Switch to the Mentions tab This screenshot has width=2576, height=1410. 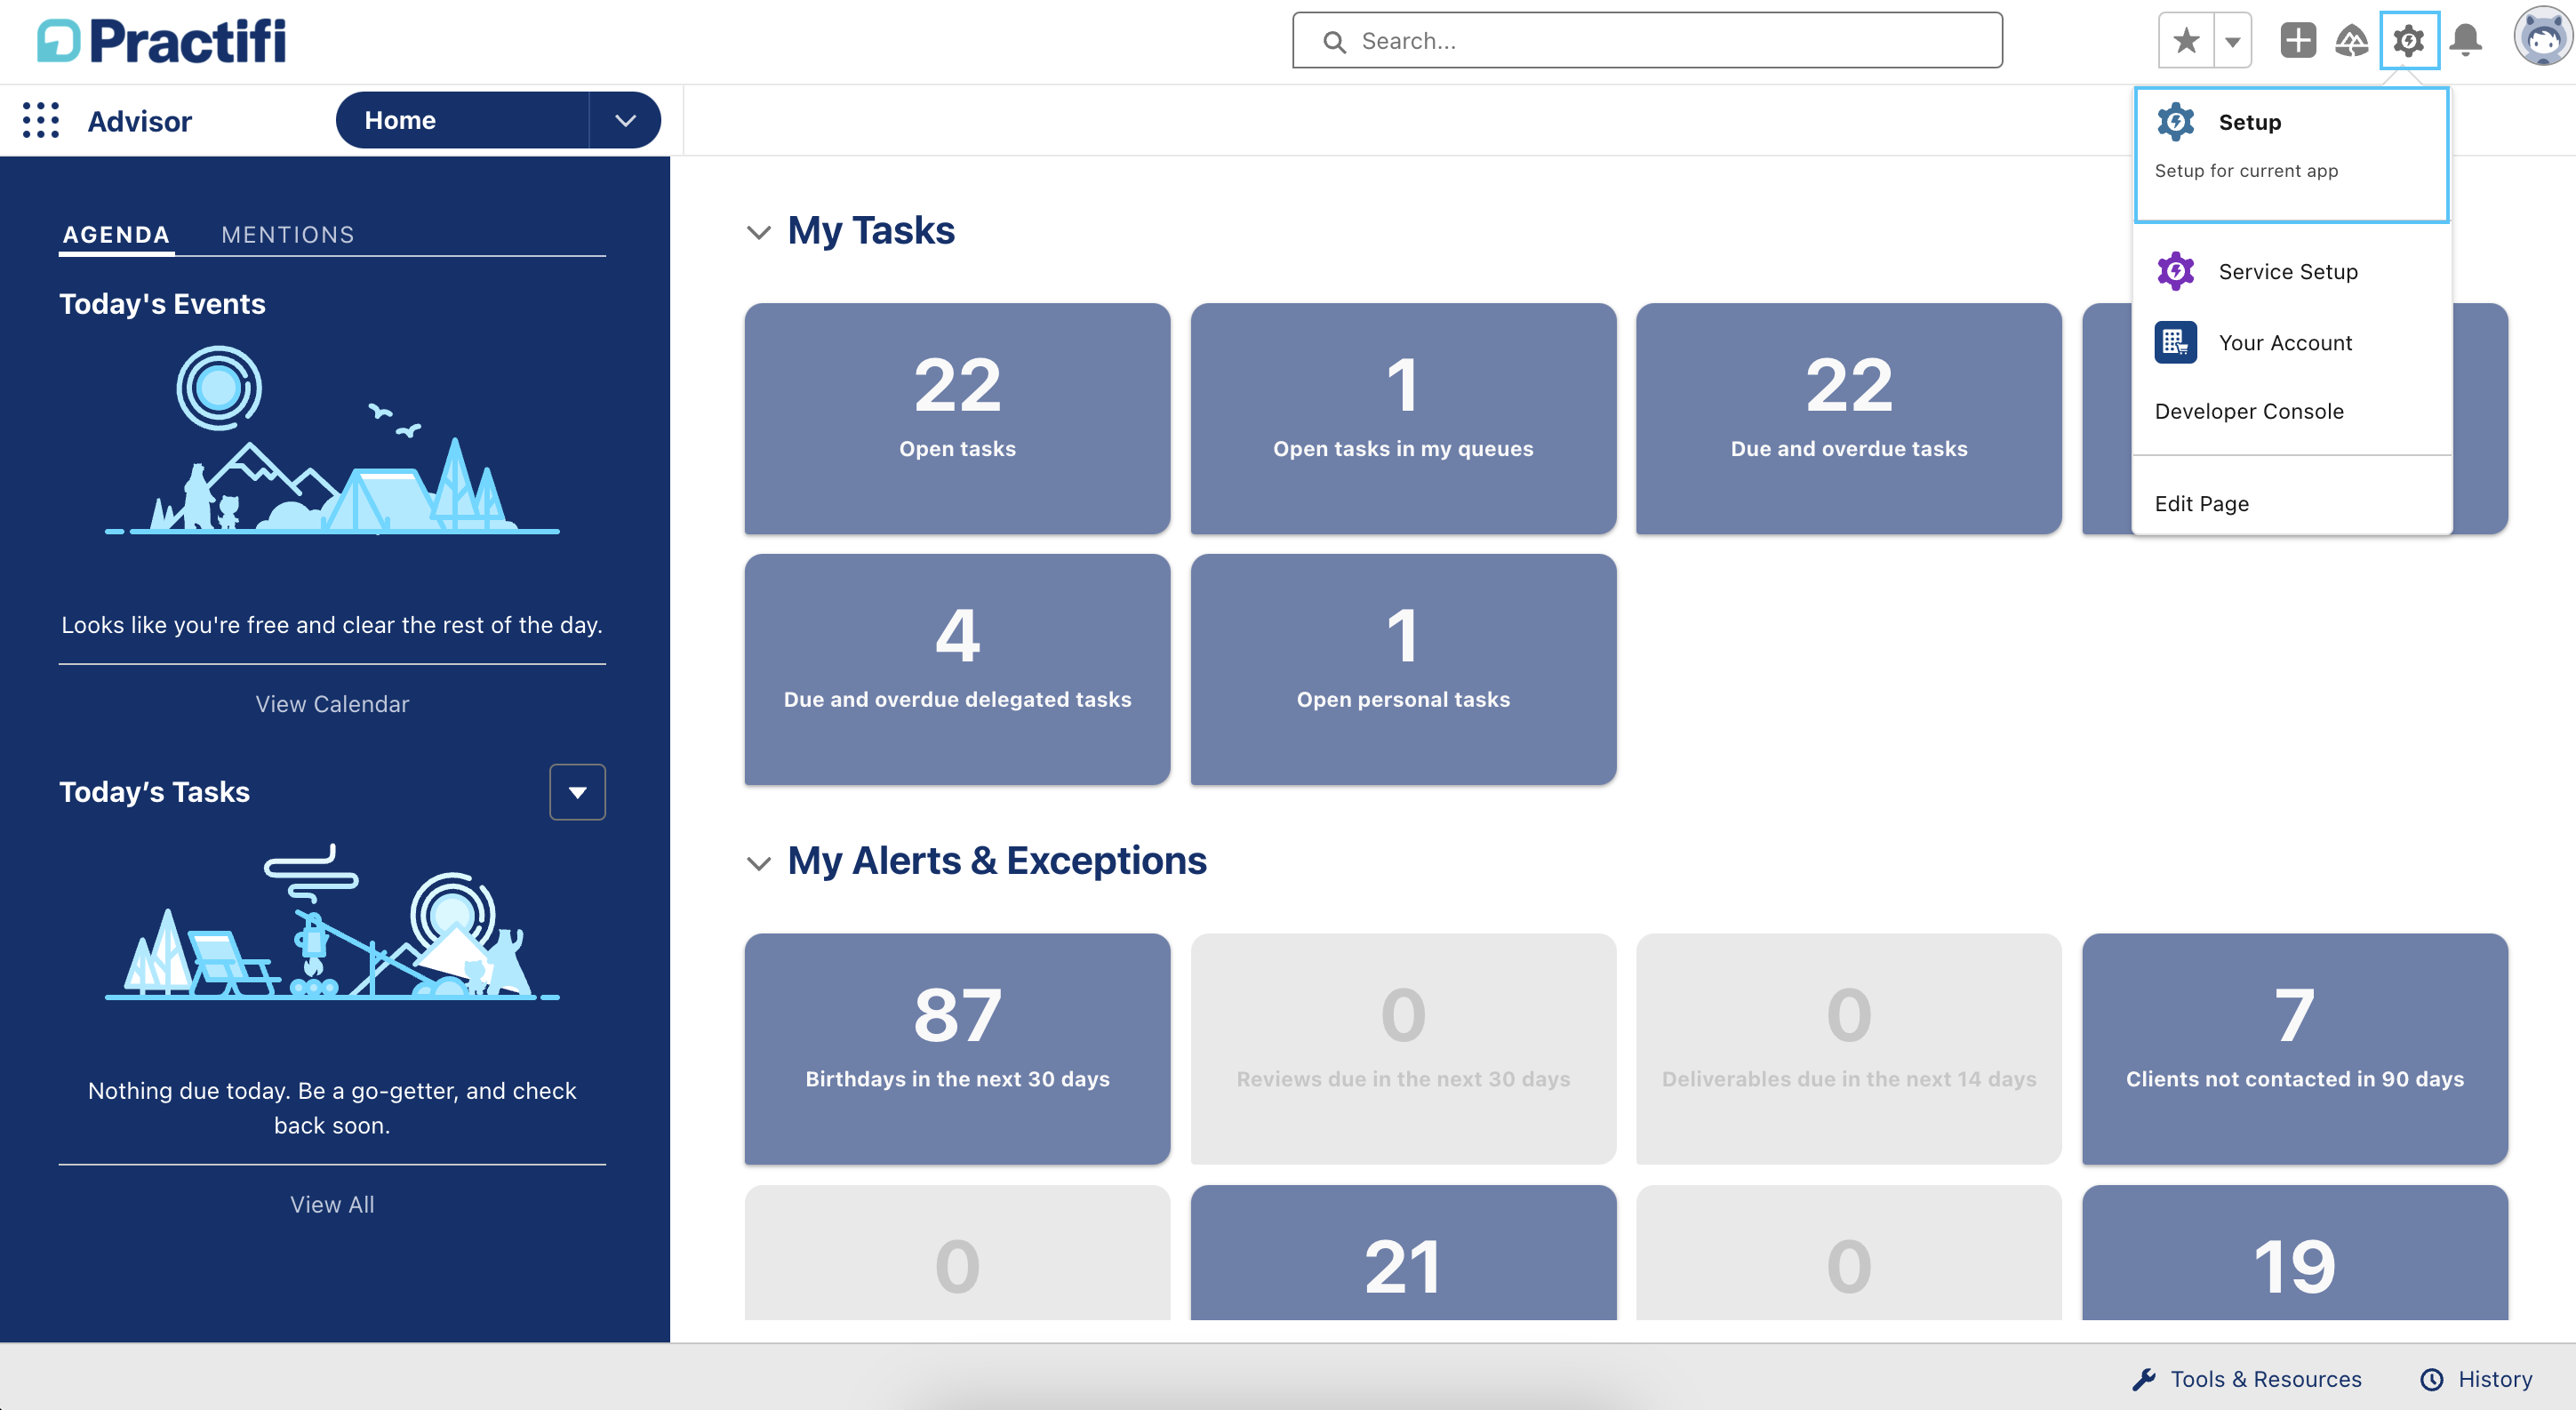[287, 234]
